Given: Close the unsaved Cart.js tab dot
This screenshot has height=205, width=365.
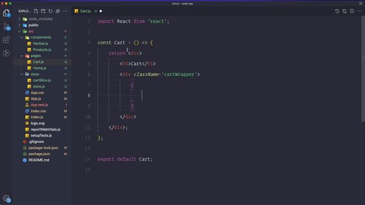Looking at the screenshot, I should tap(101, 11).
